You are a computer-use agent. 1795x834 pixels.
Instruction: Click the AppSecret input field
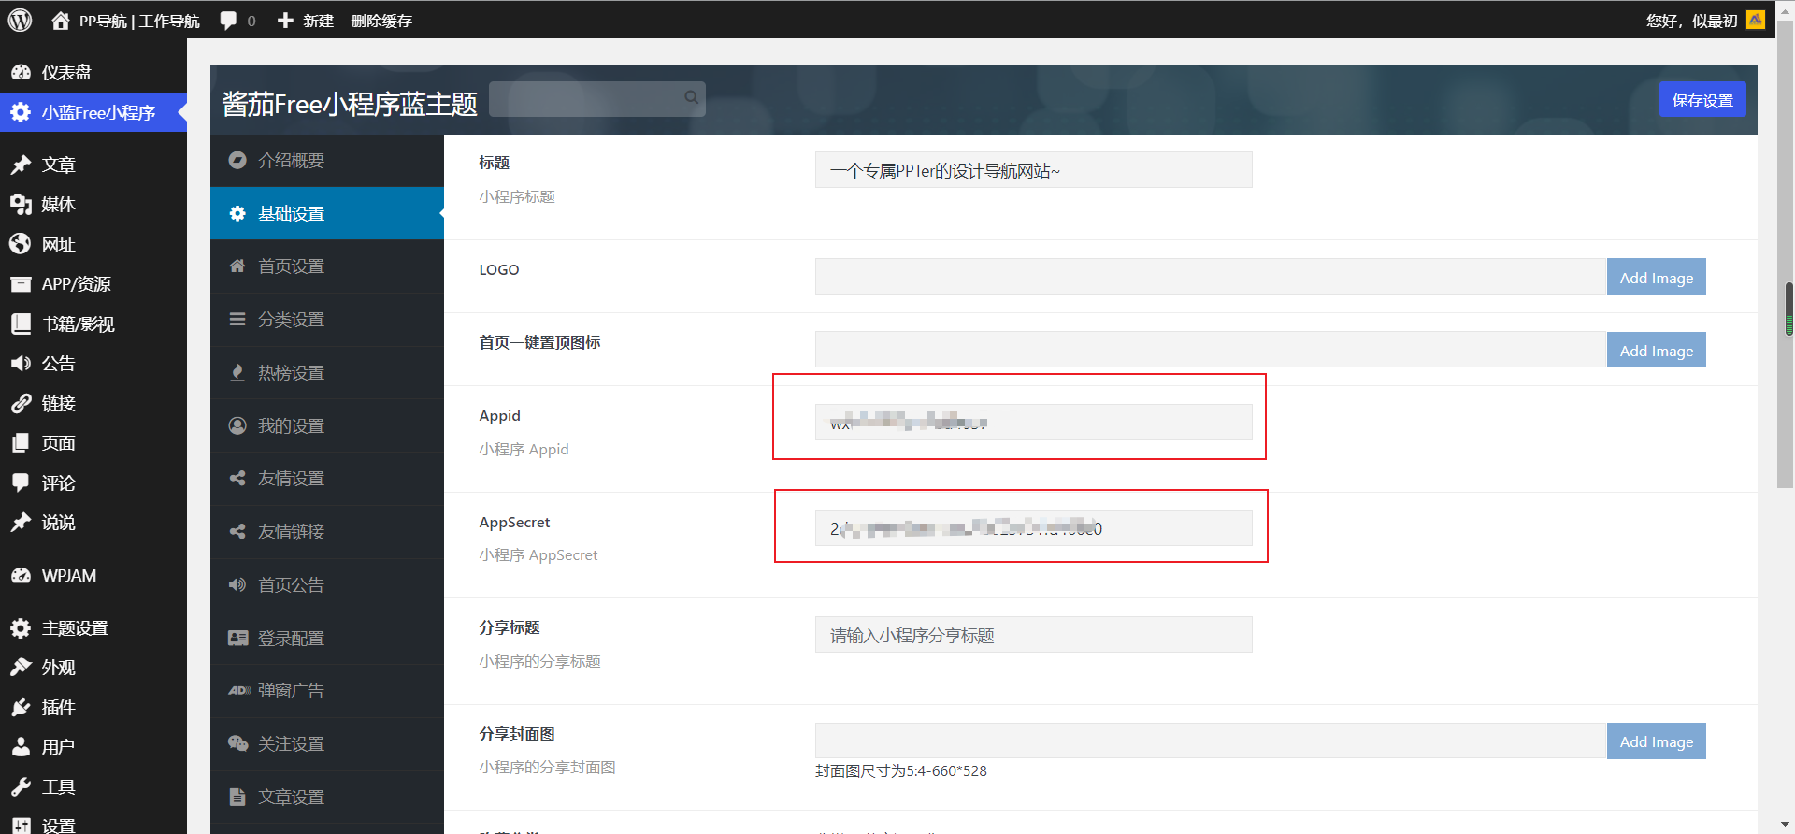click(x=1033, y=528)
